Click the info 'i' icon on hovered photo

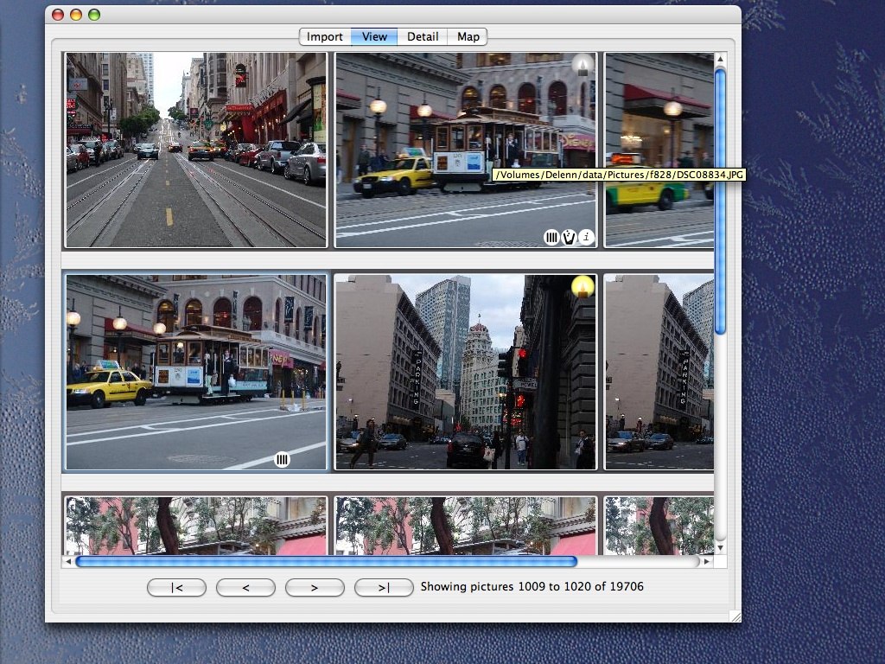587,237
